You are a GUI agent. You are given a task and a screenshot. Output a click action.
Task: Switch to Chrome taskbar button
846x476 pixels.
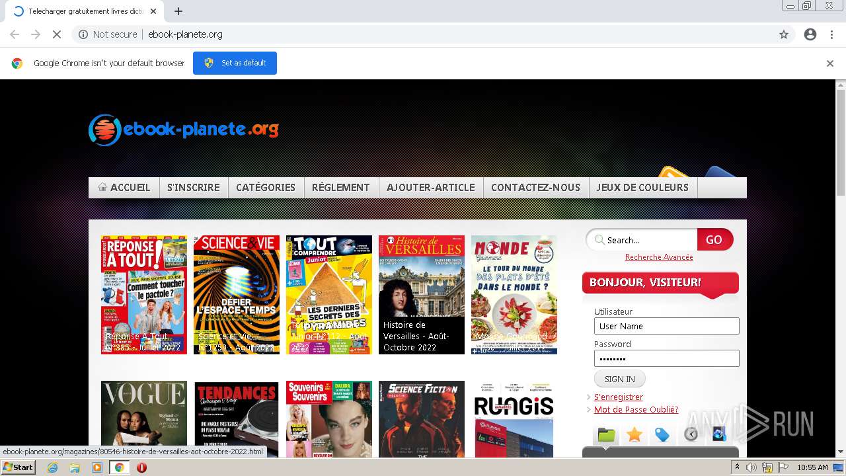click(120, 467)
